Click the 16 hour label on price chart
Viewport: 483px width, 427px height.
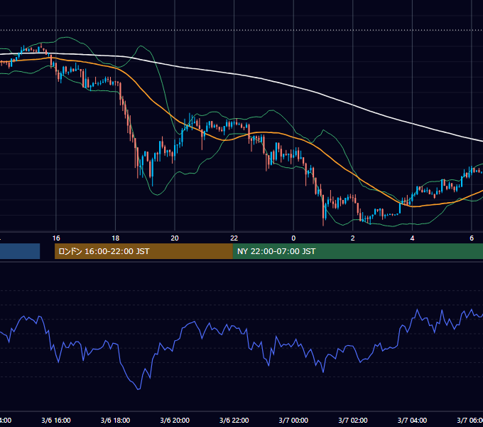click(x=56, y=238)
